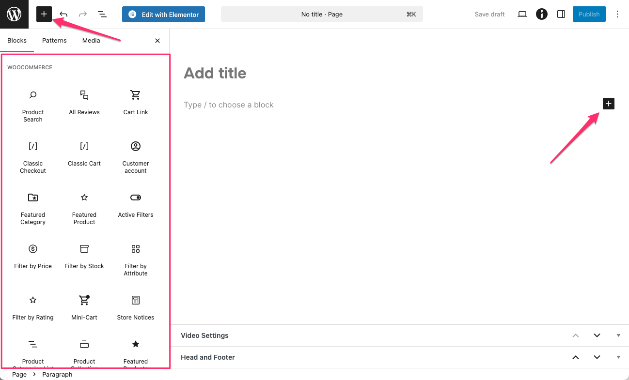The width and height of the screenshot is (629, 380).
Task: Click the WordPress logo icon
Action: tap(14, 14)
